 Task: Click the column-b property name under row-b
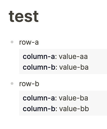click(39, 109)
